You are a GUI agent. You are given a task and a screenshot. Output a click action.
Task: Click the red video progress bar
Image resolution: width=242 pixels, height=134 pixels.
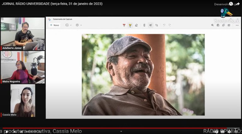point(121,128)
